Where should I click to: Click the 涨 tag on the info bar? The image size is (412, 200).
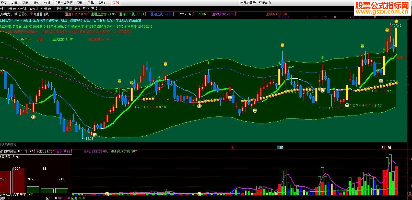(x=383, y=147)
